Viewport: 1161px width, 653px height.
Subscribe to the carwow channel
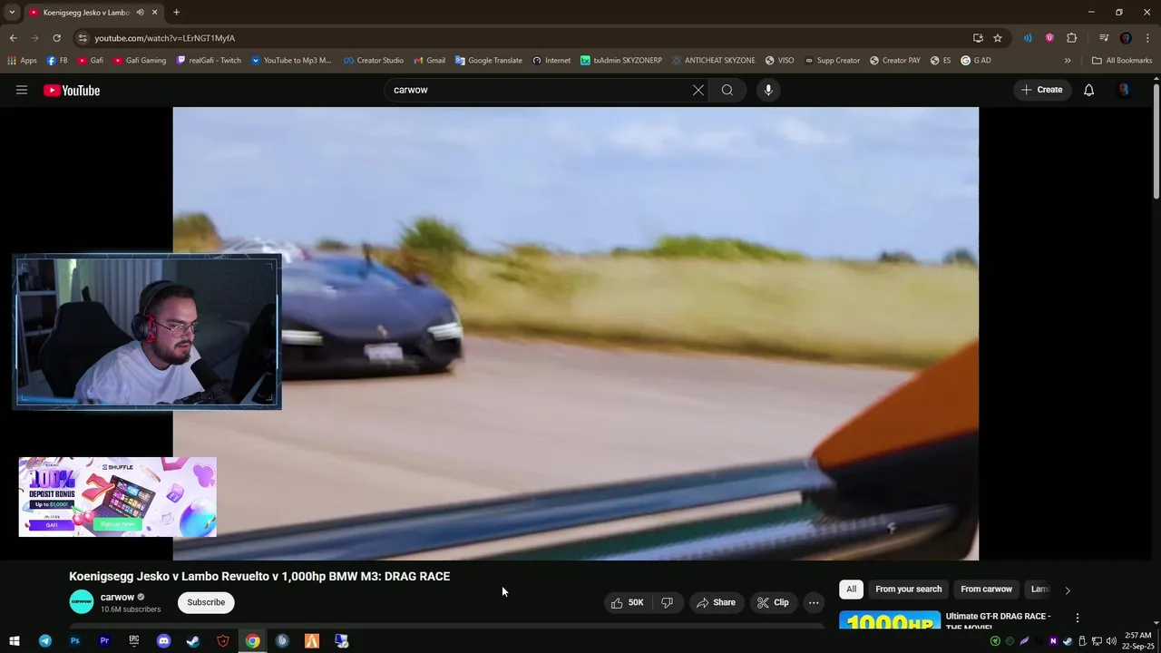coord(206,602)
